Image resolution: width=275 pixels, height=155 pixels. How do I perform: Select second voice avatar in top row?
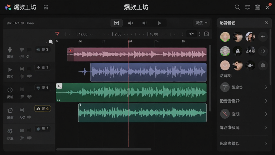(238, 37)
